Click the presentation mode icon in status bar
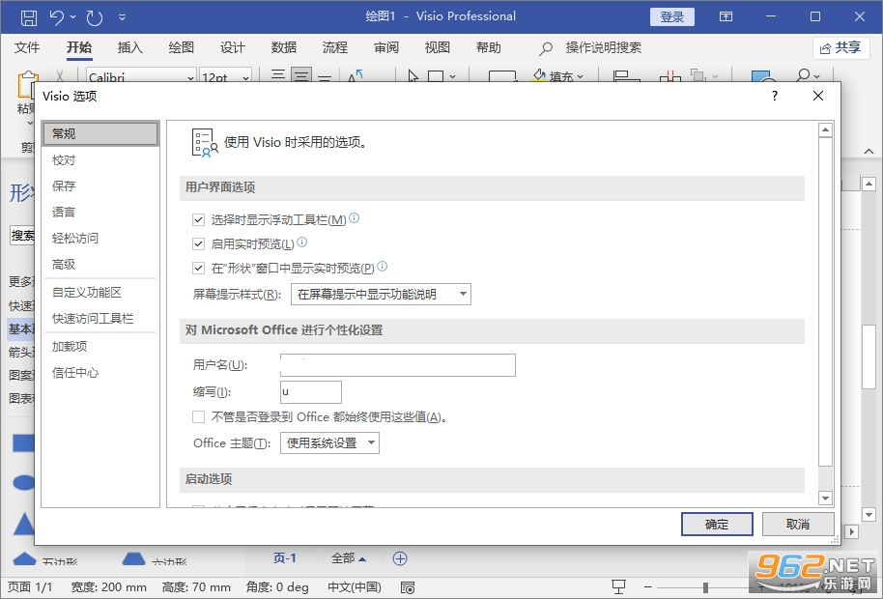 619,587
